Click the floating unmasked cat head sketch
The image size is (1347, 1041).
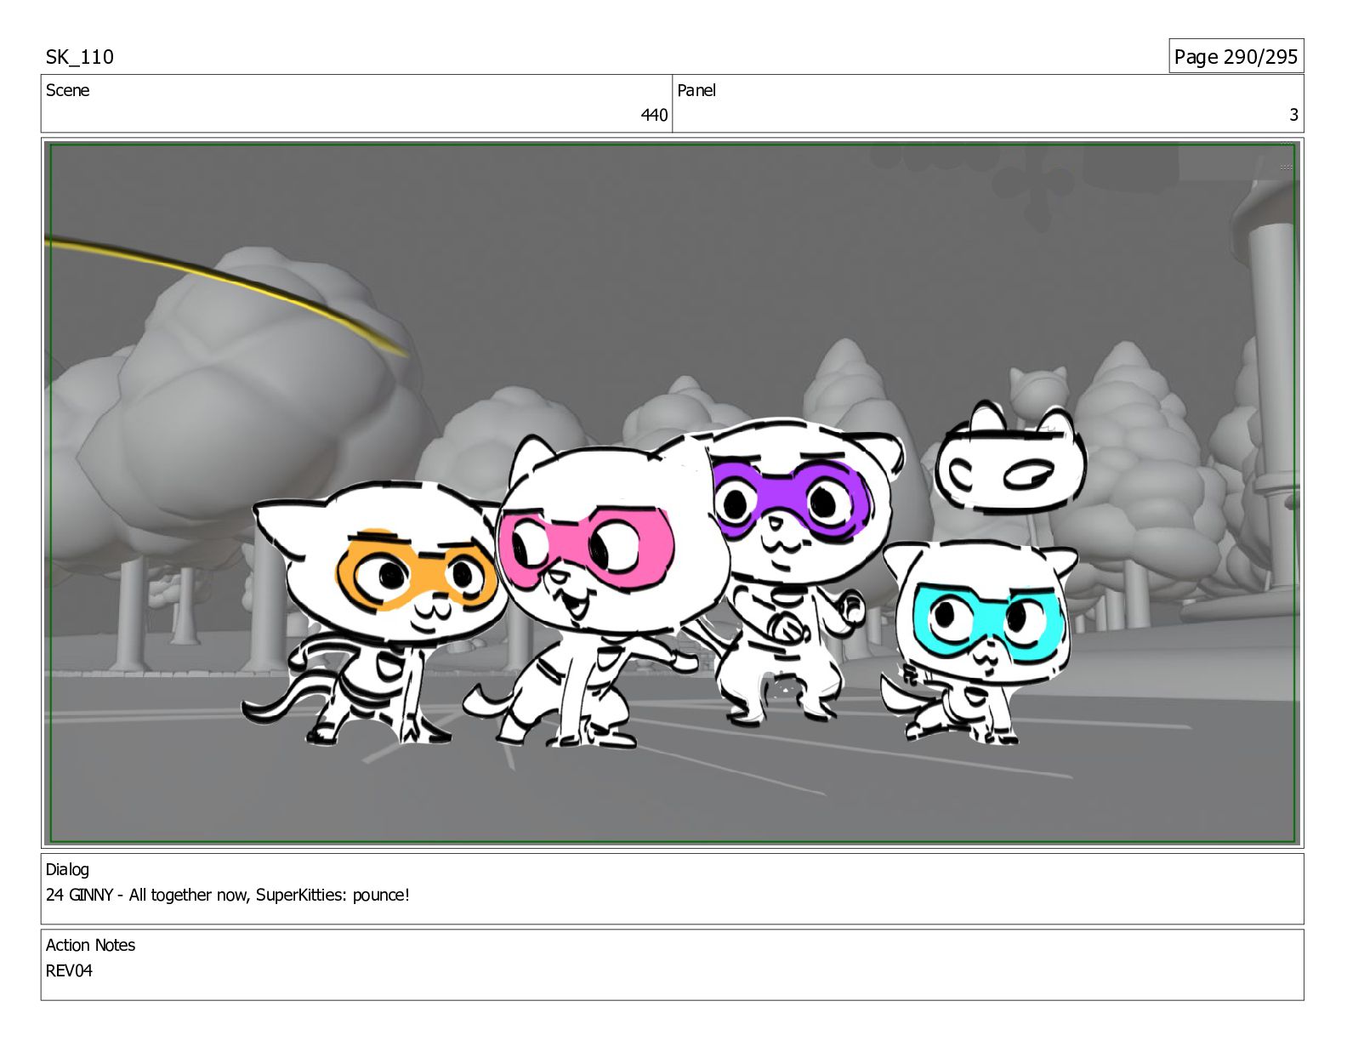point(1011,458)
